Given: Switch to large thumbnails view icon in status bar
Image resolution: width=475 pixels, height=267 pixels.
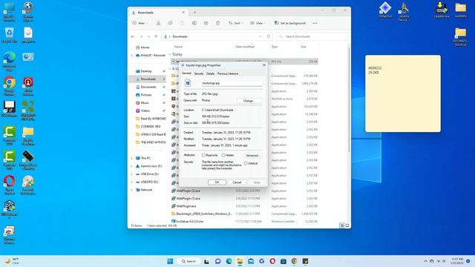Looking at the screenshot, I should 347,225.
